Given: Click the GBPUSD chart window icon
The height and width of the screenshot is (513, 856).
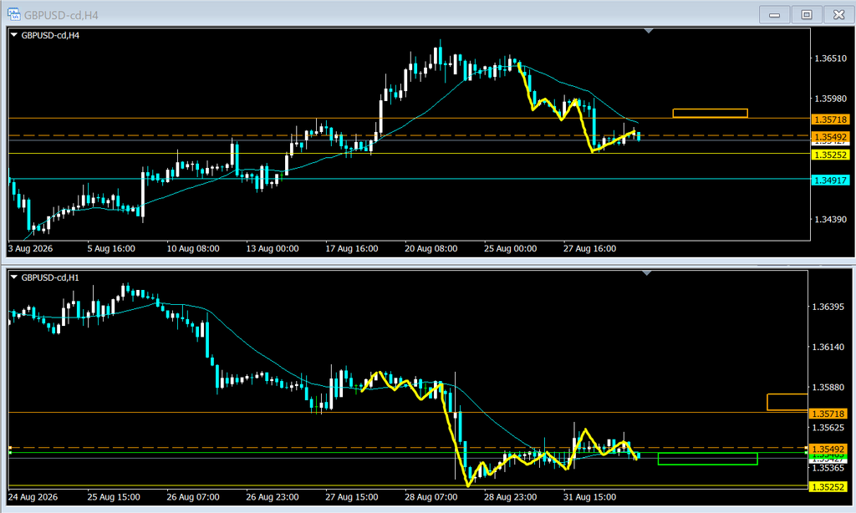Looking at the screenshot, I should (13, 14).
